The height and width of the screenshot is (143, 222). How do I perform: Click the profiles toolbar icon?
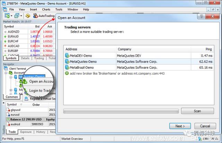point(17,16)
